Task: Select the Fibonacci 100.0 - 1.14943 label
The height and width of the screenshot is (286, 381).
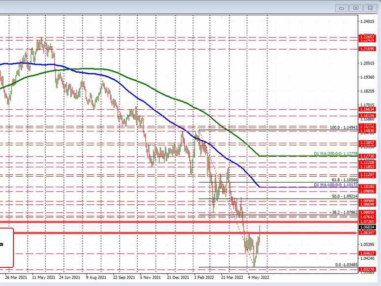Action: (x=344, y=127)
